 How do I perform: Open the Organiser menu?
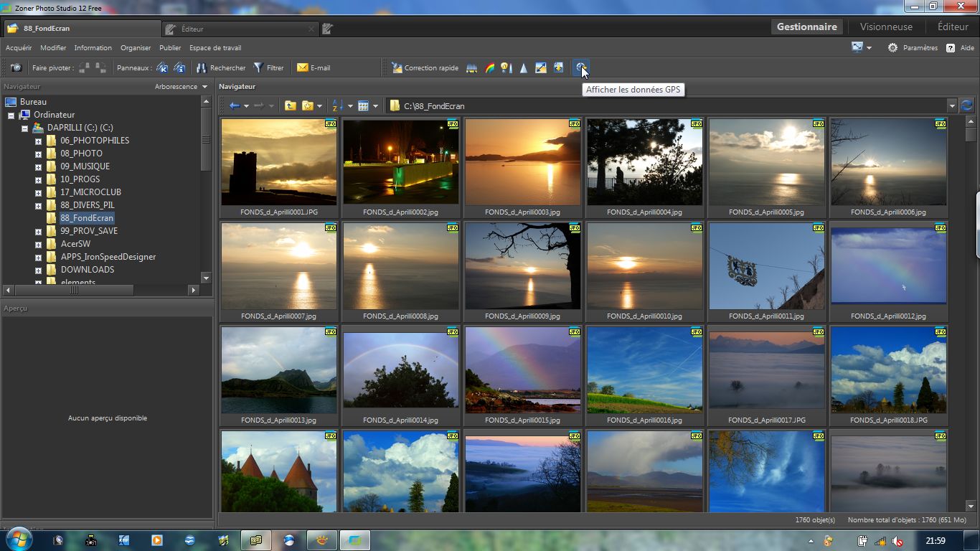pyautogui.click(x=136, y=48)
